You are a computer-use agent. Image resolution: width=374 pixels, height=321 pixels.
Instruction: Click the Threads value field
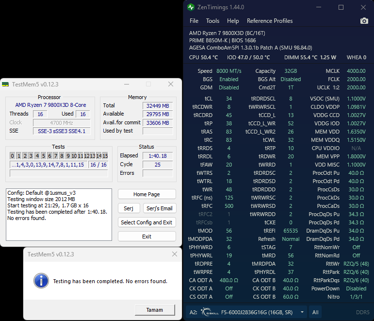click(40, 114)
